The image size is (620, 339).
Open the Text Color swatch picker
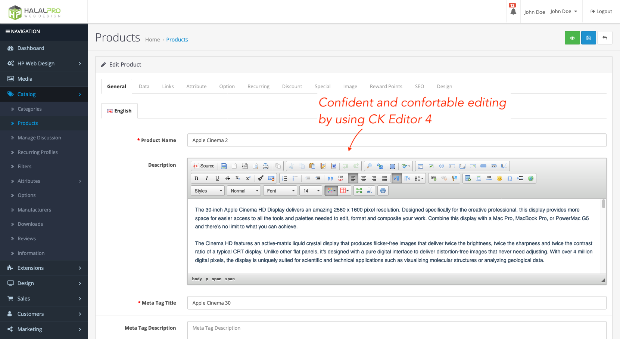(331, 191)
